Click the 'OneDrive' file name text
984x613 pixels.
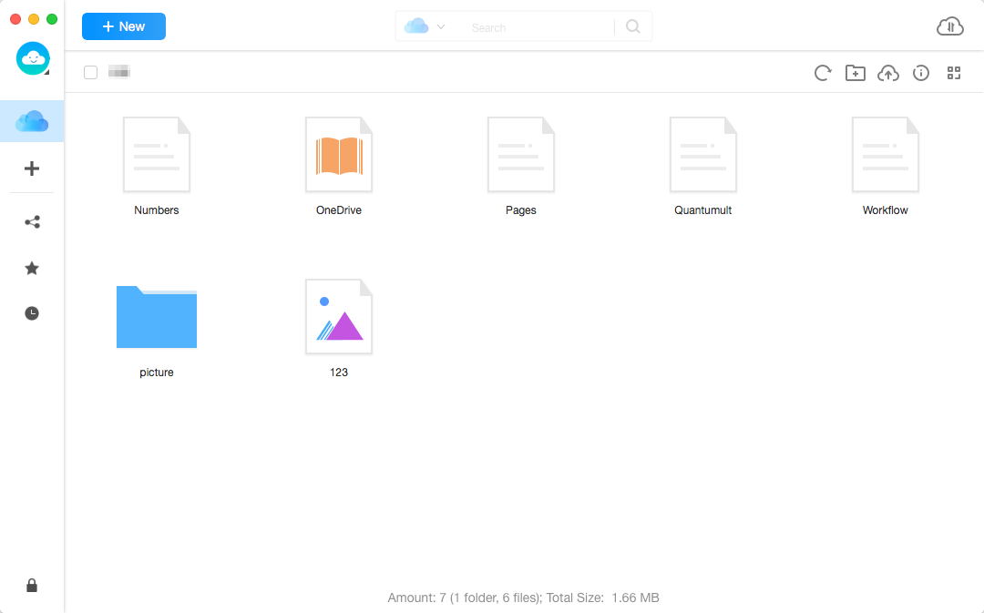tap(339, 210)
